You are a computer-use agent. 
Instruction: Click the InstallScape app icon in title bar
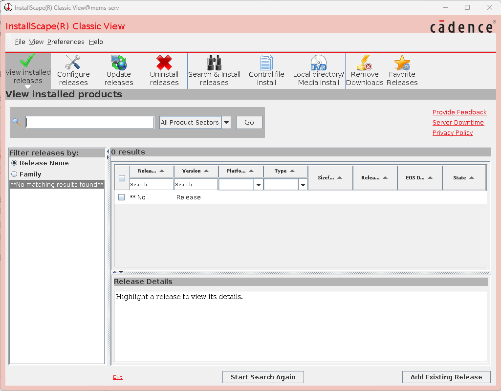(8, 7)
